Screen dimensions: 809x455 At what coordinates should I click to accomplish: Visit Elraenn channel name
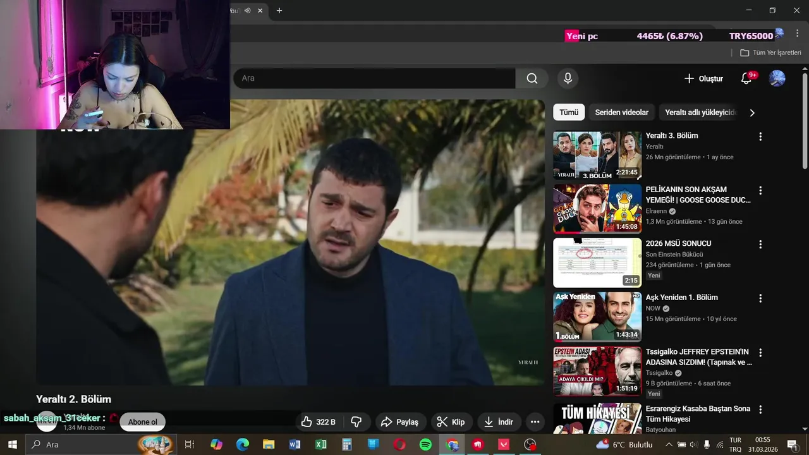pos(656,211)
